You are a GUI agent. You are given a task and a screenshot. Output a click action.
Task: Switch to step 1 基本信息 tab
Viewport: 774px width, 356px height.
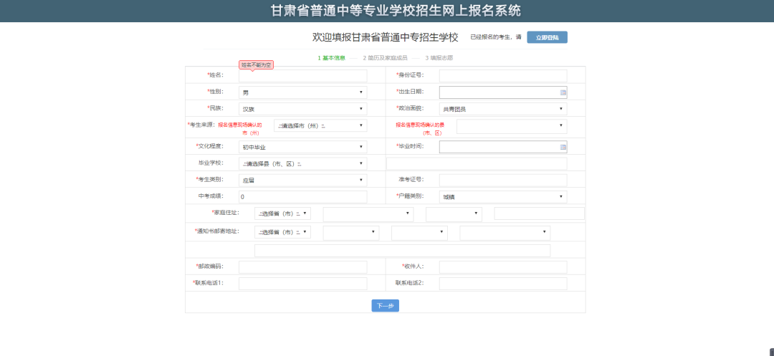pos(331,58)
